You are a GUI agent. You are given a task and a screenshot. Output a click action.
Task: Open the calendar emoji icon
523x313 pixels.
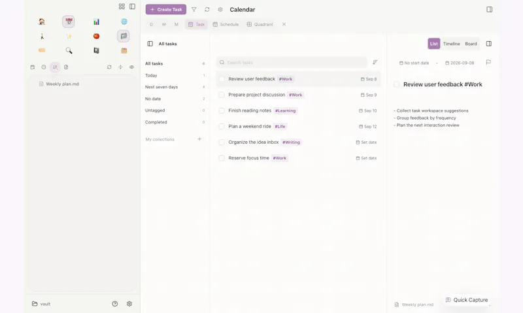pos(69,22)
